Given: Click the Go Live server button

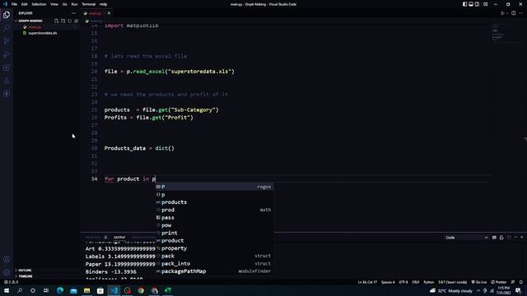Looking at the screenshot, I should pos(479,282).
